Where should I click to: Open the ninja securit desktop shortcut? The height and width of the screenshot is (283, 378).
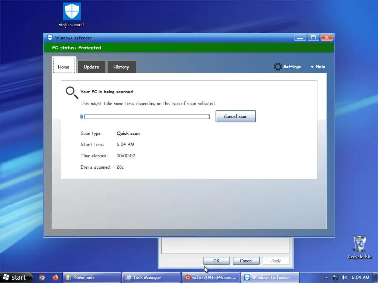pyautogui.click(x=72, y=14)
